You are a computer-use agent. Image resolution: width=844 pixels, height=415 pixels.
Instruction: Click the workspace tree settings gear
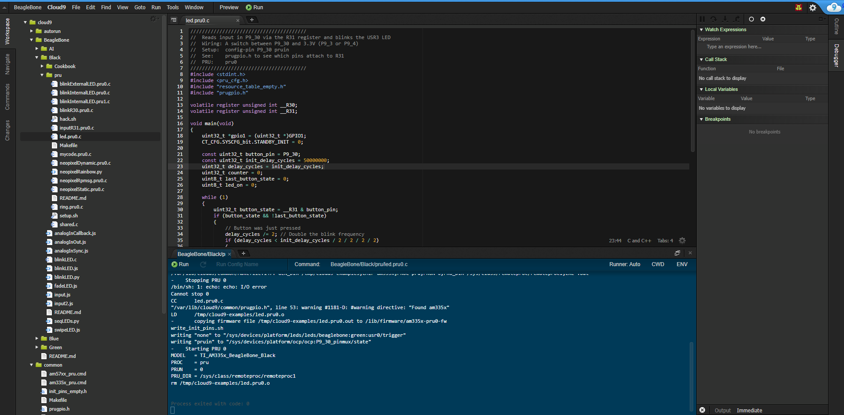pyautogui.click(x=153, y=18)
